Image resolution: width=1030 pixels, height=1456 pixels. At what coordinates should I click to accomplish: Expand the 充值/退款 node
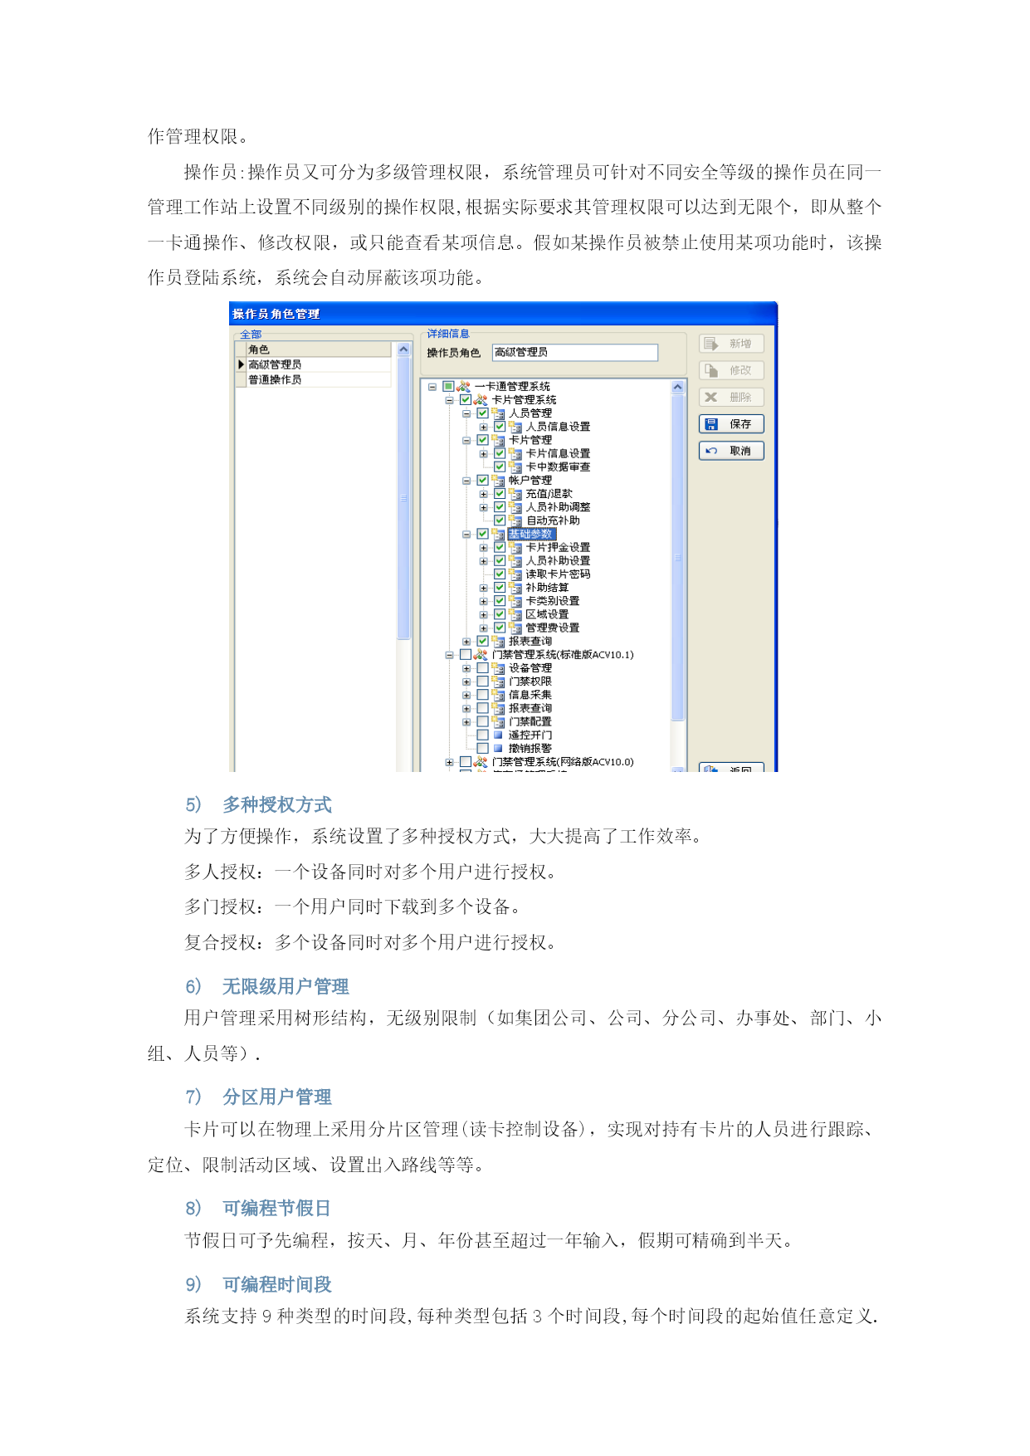coord(484,495)
